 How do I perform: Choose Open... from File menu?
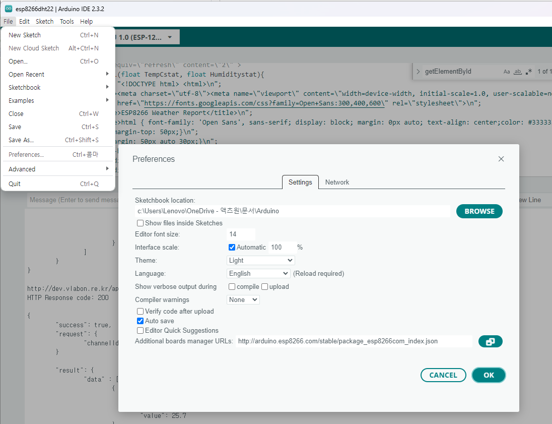58,61
